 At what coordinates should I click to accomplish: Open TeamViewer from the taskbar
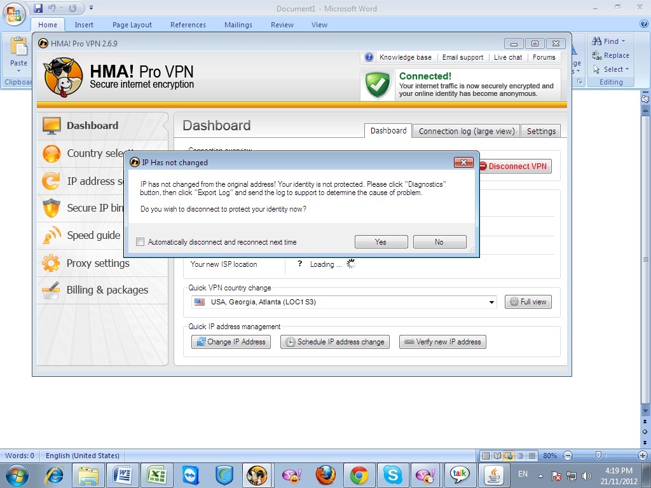pos(191,475)
